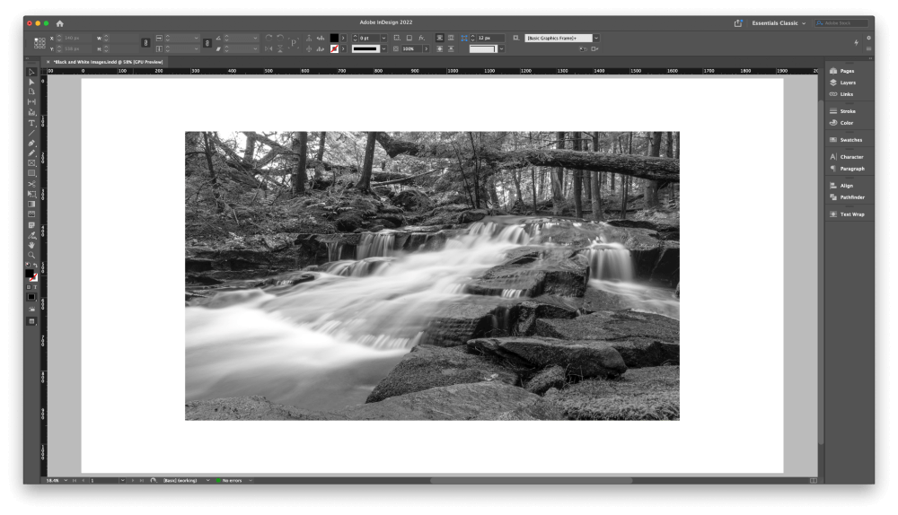Click the reference point locator grid
The height and width of the screenshot is (515, 898).
coord(40,43)
